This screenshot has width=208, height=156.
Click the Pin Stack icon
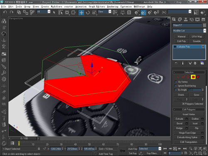point(176,63)
